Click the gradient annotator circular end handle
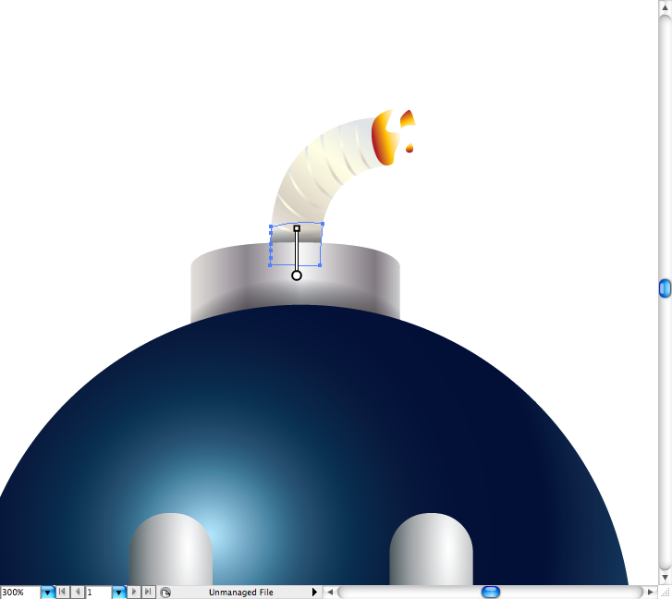The image size is (672, 599). coord(297,275)
